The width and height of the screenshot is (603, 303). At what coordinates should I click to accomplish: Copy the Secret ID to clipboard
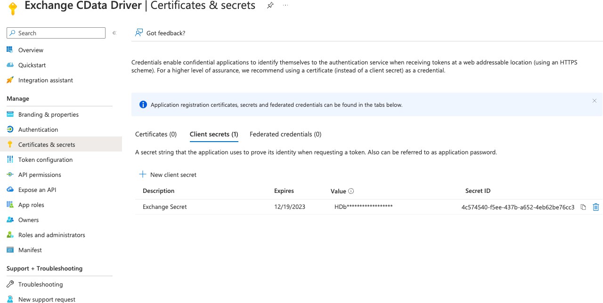coord(583,207)
